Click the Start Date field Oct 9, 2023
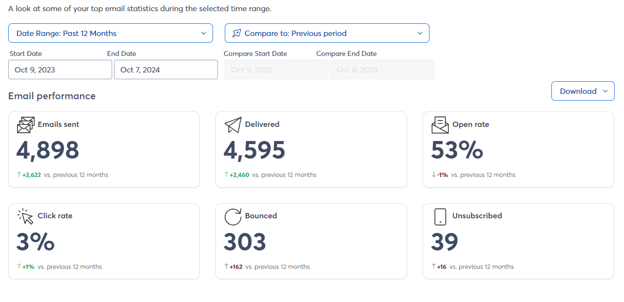 click(60, 70)
